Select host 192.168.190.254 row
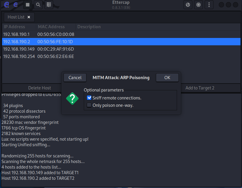Screen dimensions: 242x188 121,56
